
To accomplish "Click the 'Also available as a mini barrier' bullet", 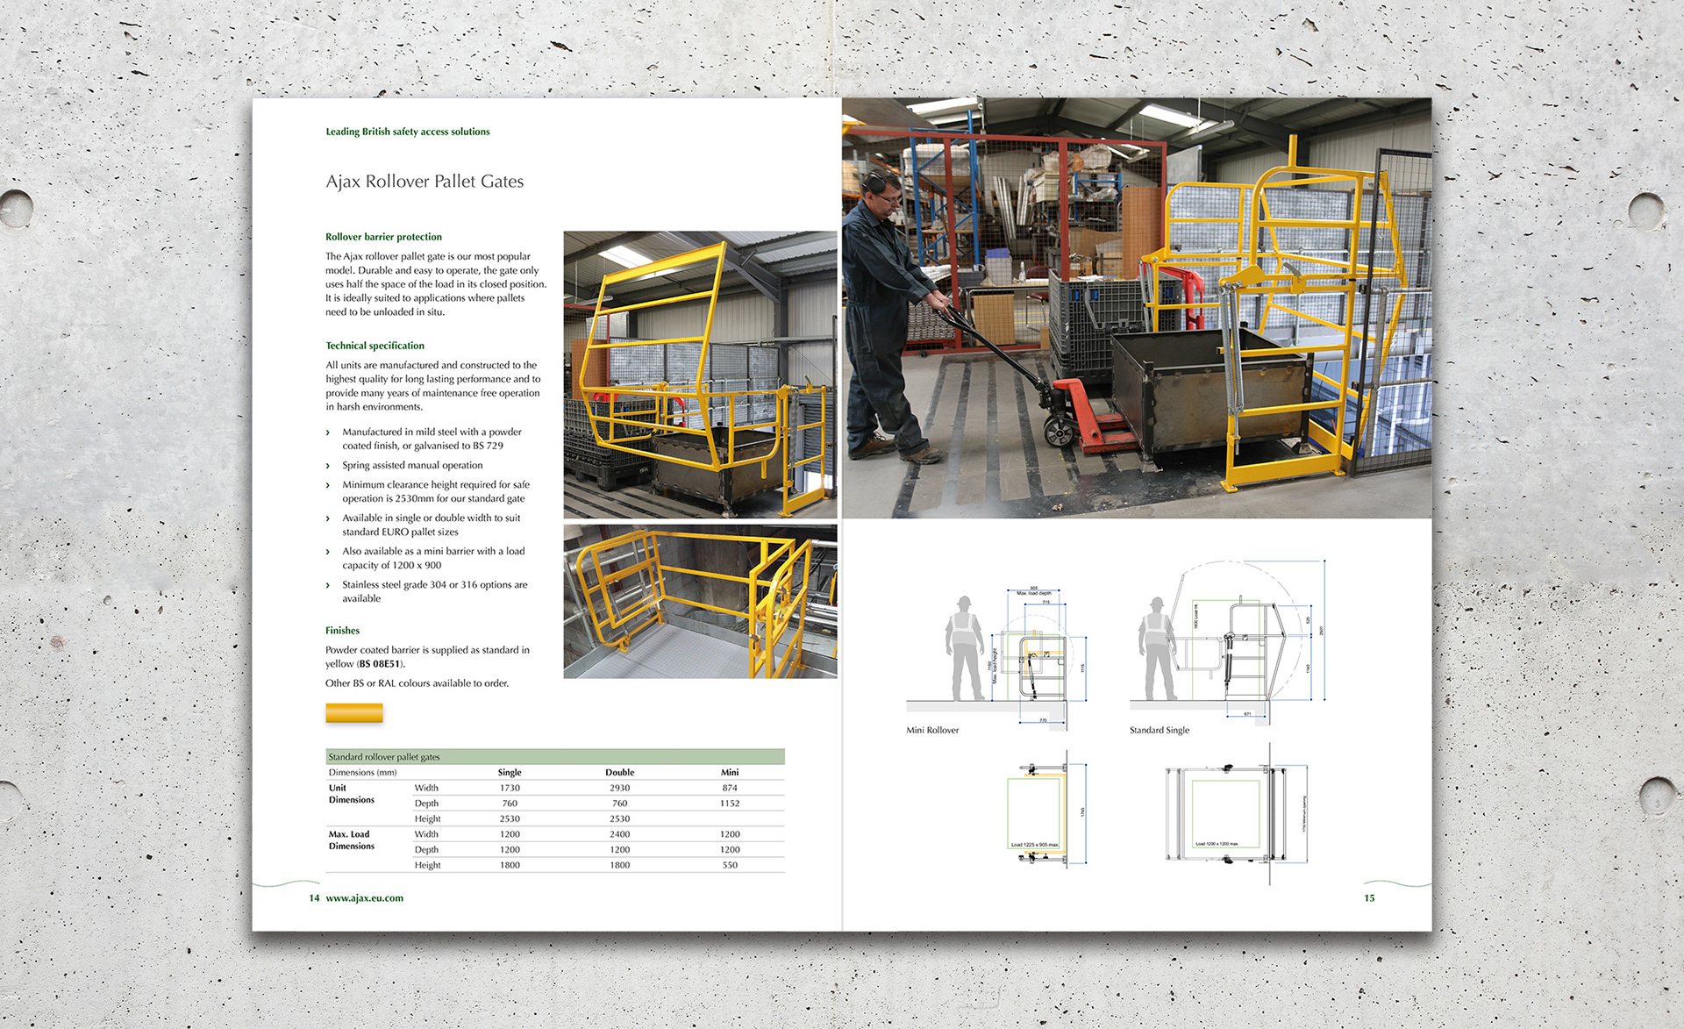I will [433, 558].
